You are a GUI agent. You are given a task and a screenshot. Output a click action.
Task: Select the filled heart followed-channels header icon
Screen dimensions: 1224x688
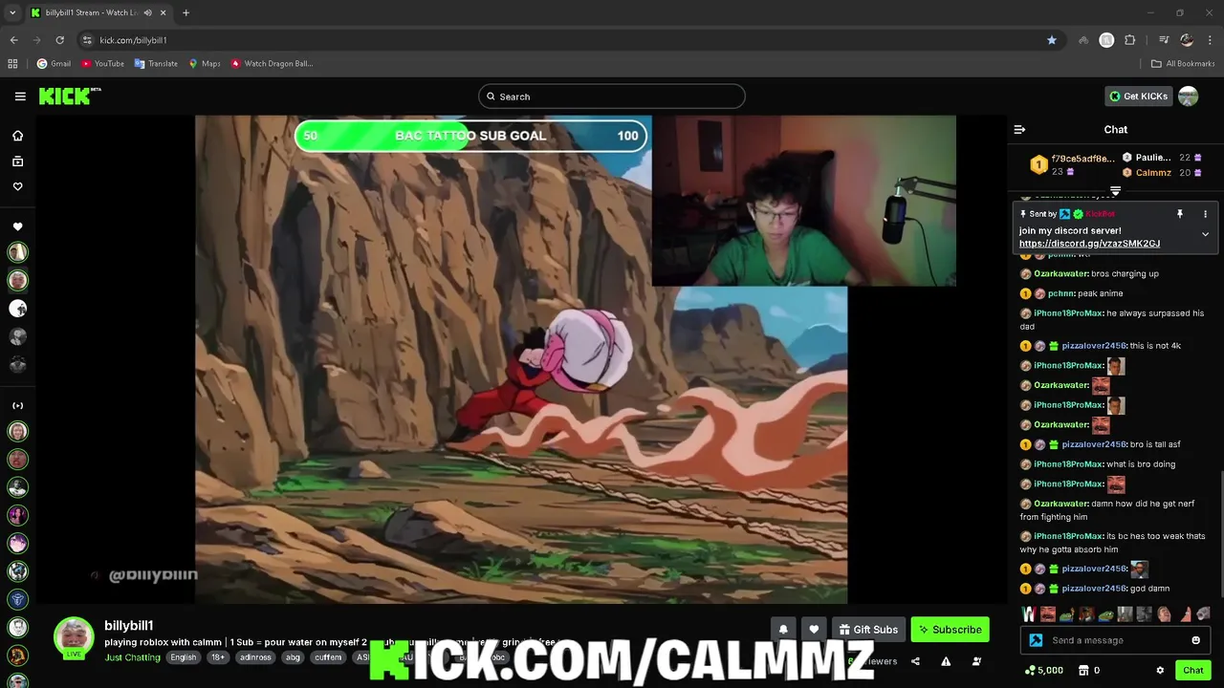coord(17,226)
